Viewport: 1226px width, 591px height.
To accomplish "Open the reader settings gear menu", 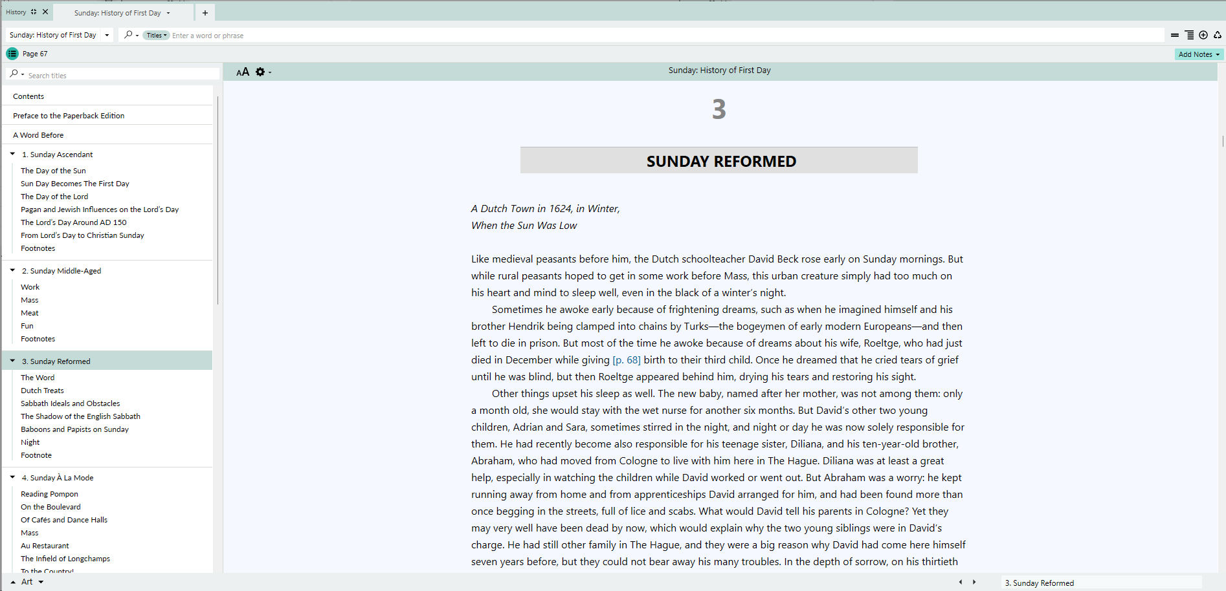I will pyautogui.click(x=263, y=72).
